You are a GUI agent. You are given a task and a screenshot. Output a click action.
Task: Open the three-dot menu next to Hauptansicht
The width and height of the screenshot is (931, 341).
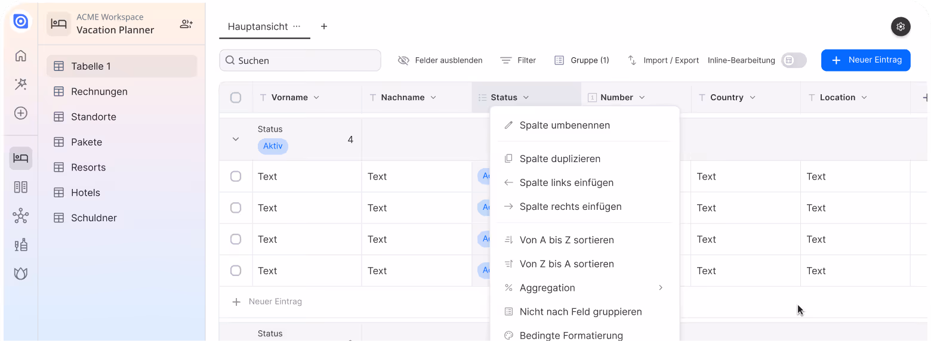click(x=297, y=27)
